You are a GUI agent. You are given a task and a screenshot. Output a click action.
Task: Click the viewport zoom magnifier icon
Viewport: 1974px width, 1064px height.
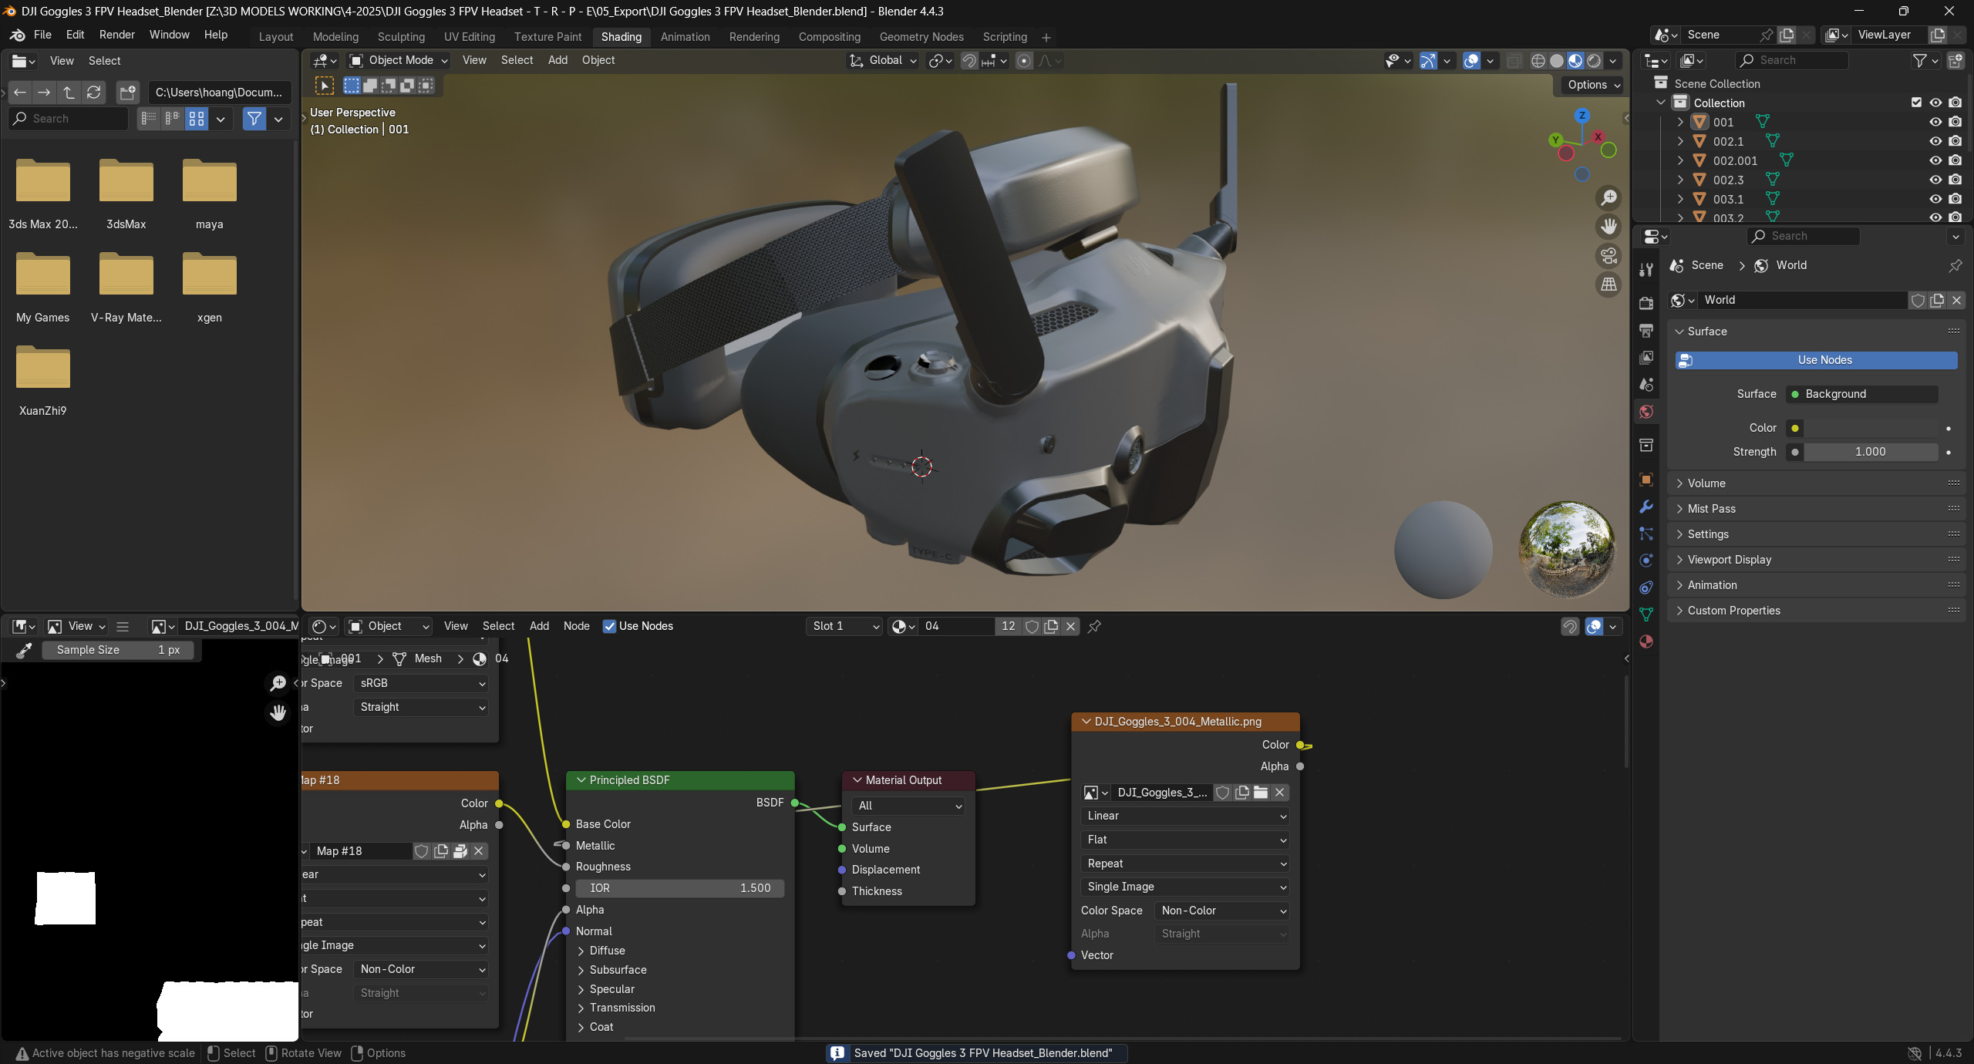click(1609, 198)
